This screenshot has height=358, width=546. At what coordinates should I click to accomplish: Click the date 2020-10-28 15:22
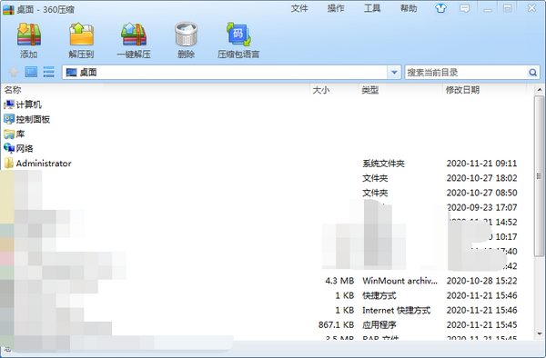coord(482,281)
